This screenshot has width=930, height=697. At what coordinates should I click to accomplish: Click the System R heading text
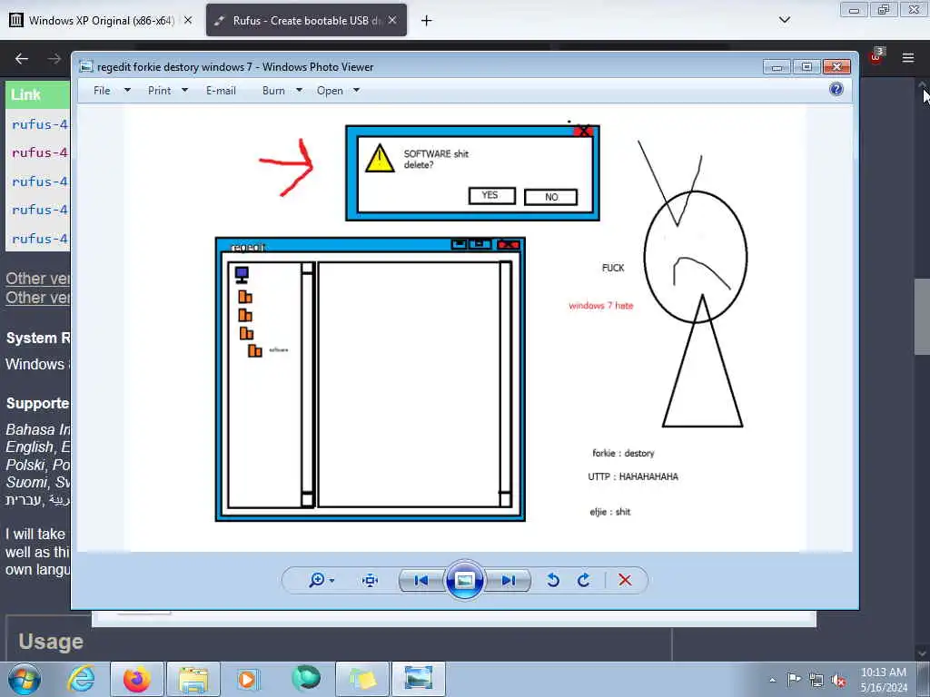tap(38, 338)
